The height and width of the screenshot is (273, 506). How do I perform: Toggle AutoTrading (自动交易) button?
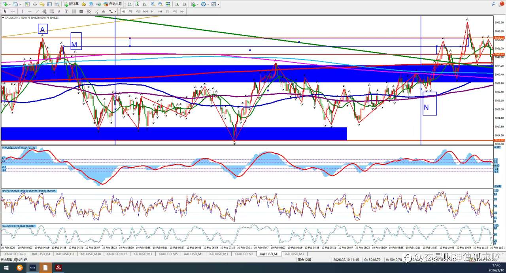[x=112, y=4]
